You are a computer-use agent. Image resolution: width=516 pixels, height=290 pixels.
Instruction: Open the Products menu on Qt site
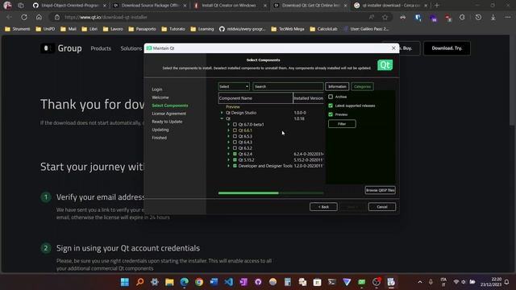pos(101,48)
